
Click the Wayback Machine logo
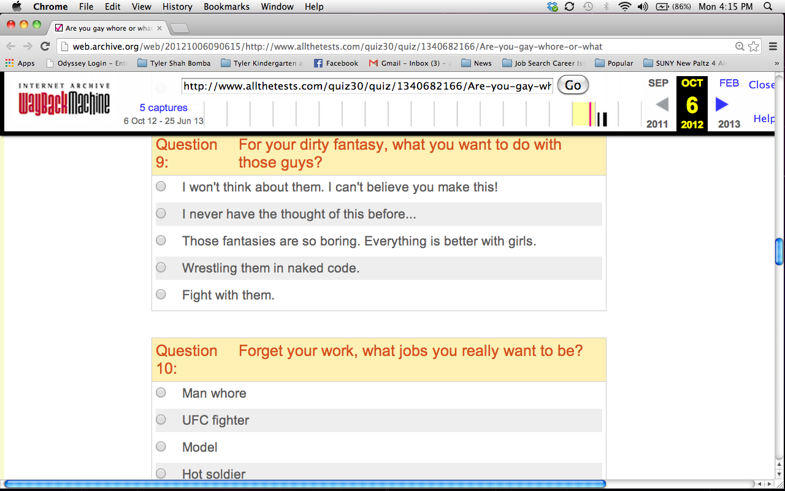pyautogui.click(x=64, y=100)
